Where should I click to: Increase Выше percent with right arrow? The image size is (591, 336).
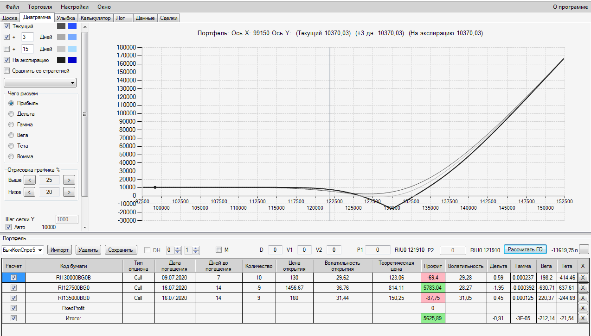click(x=69, y=180)
